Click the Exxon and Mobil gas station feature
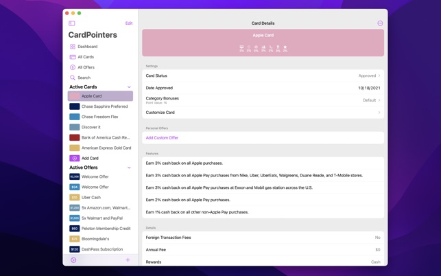Screen dimensions: 441x276 coord(229,187)
